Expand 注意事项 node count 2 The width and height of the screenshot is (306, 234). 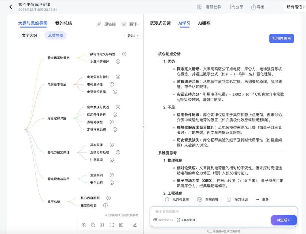[x=112, y=160]
